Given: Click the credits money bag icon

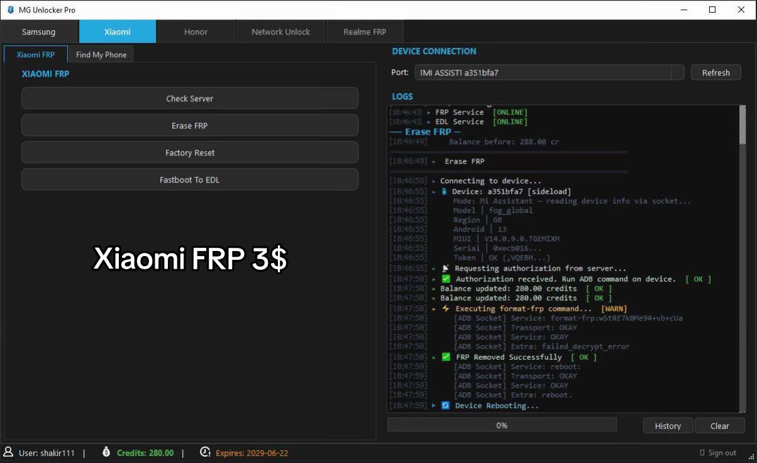Looking at the screenshot, I should 106,452.
